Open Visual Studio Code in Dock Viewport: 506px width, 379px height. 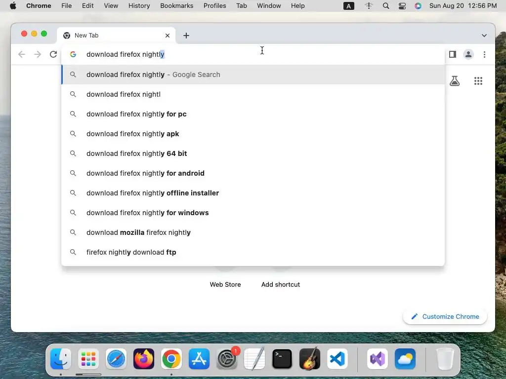pyautogui.click(x=337, y=359)
